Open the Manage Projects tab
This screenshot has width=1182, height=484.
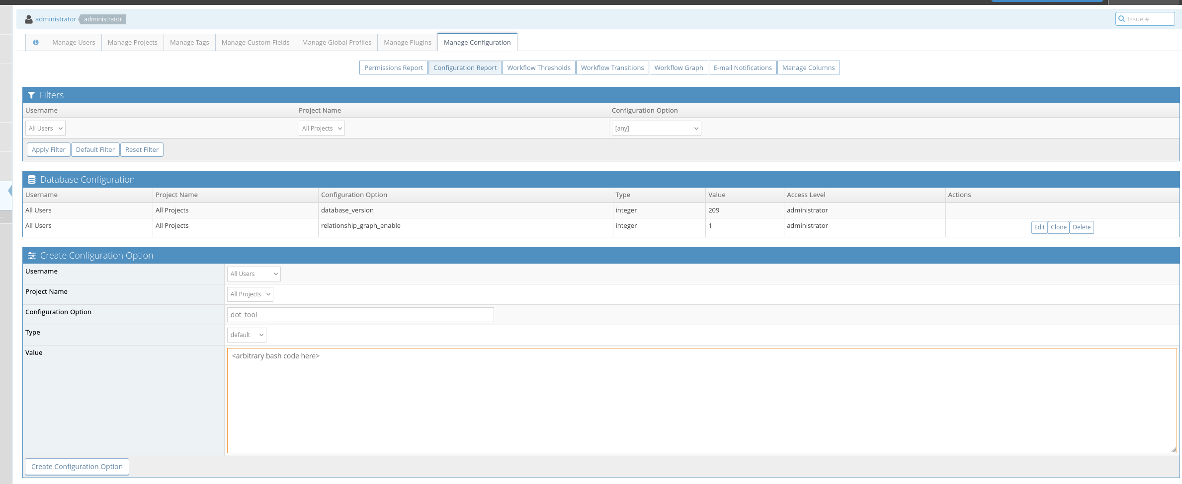[x=133, y=43]
